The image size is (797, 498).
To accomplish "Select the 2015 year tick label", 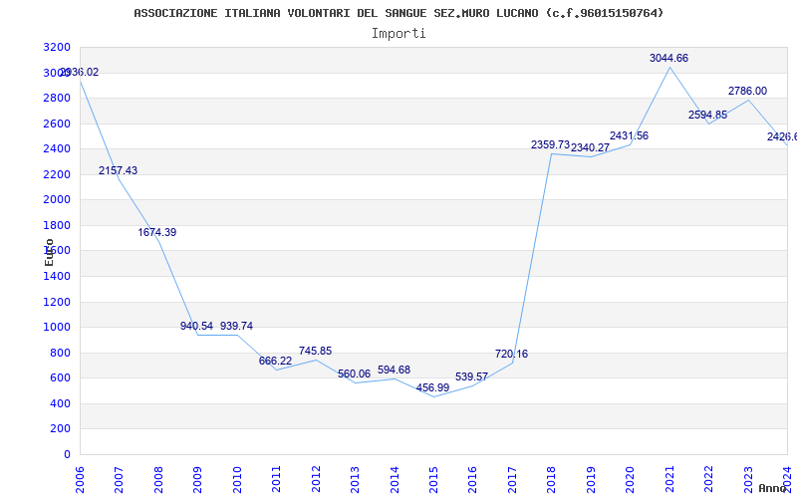I will [x=433, y=480].
